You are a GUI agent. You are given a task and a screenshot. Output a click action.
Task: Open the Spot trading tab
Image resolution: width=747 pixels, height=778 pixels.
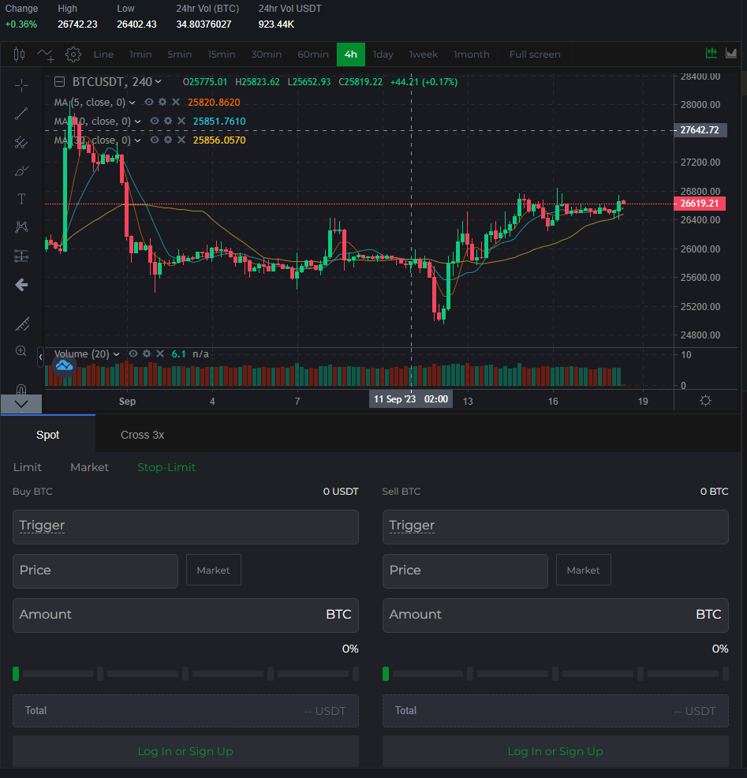coord(47,435)
